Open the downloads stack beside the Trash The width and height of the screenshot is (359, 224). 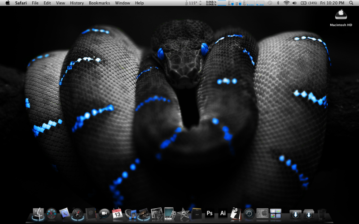[309, 215]
